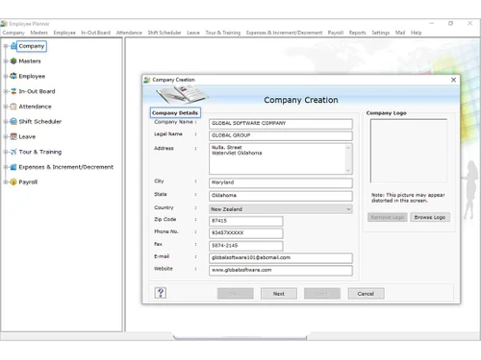Click the help question mark icon in the dialog
This screenshot has height=360, width=481.
pos(161,293)
